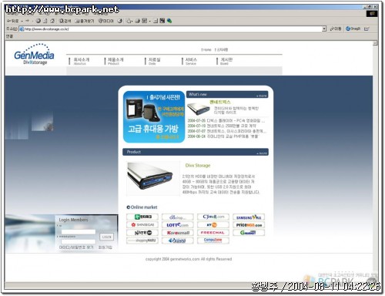Refresh the page using the Refresh icon

pyautogui.click(x=45, y=21)
